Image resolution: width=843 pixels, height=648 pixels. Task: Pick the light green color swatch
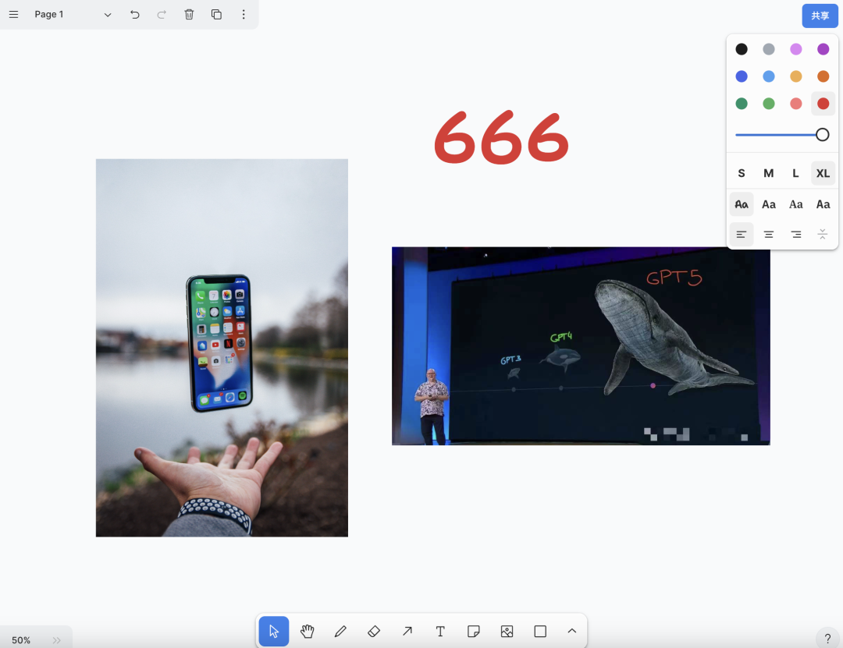769,103
